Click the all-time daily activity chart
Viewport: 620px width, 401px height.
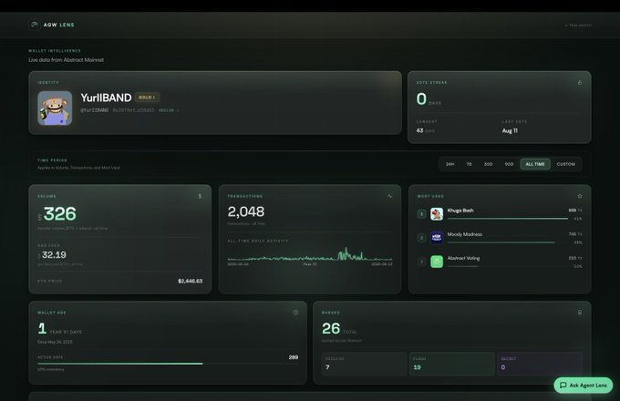[310, 254]
